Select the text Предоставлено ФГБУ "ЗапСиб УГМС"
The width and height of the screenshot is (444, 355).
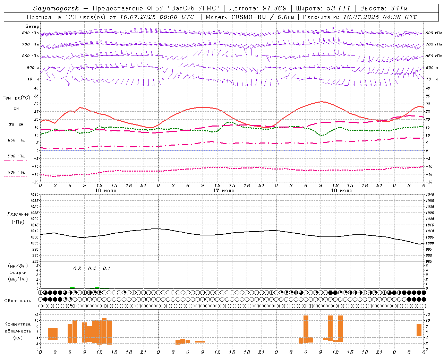[x=156, y=8]
